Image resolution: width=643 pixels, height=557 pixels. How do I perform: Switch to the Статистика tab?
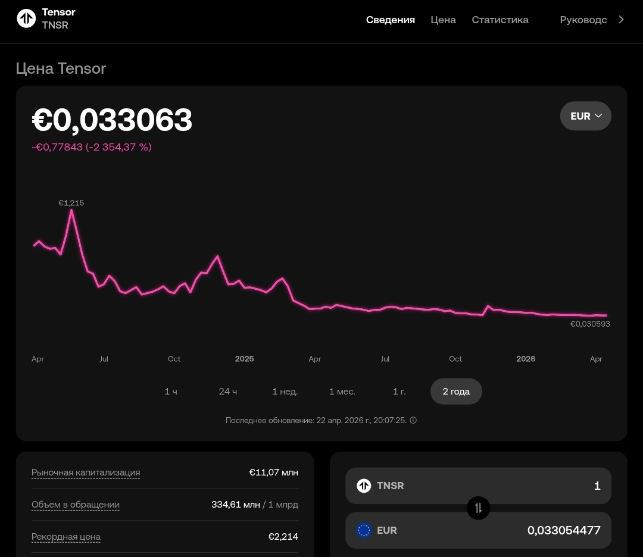500,20
